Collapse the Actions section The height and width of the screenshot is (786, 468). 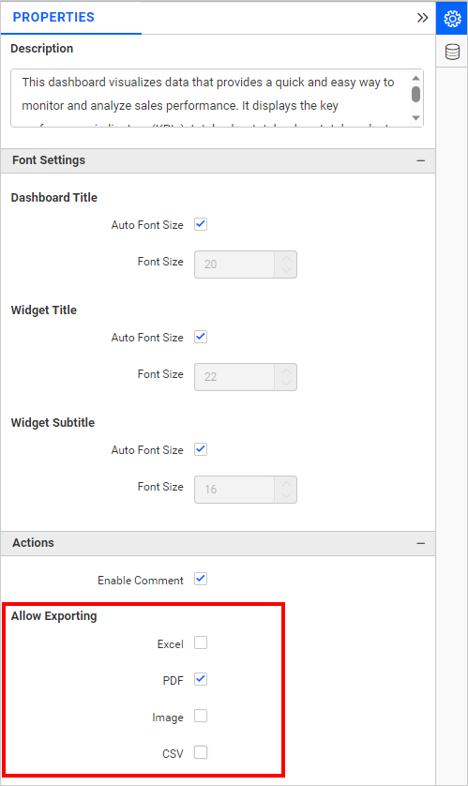[x=420, y=543]
